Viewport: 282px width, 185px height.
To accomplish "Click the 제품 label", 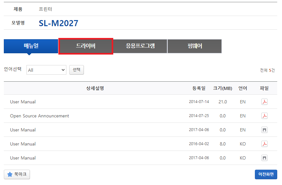I will 18,9.
